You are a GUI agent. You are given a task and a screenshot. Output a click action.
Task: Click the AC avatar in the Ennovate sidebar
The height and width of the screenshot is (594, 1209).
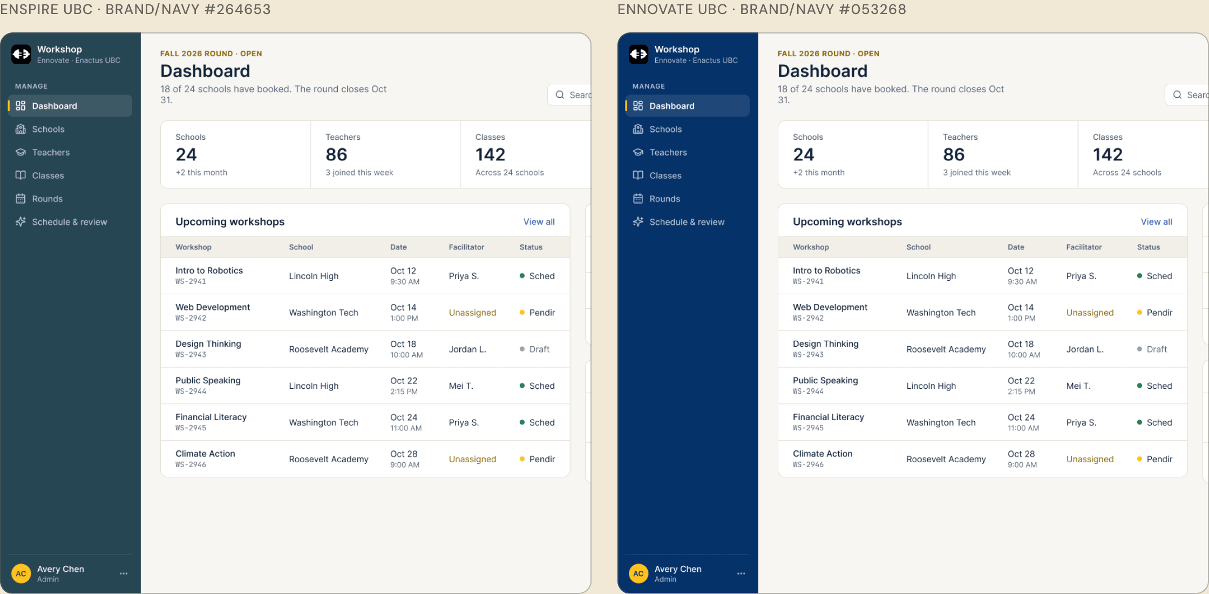click(639, 573)
